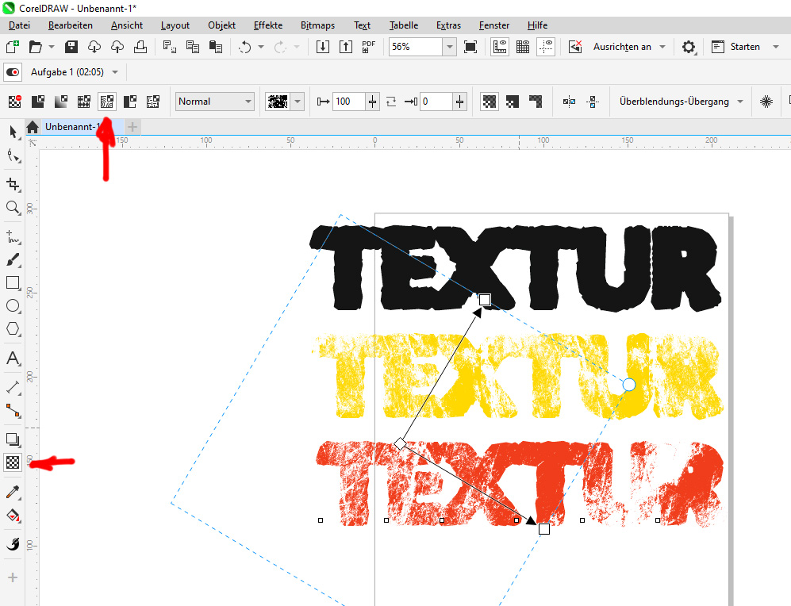Click the home Welcome screen button
This screenshot has width=791, height=606.
[x=33, y=127]
